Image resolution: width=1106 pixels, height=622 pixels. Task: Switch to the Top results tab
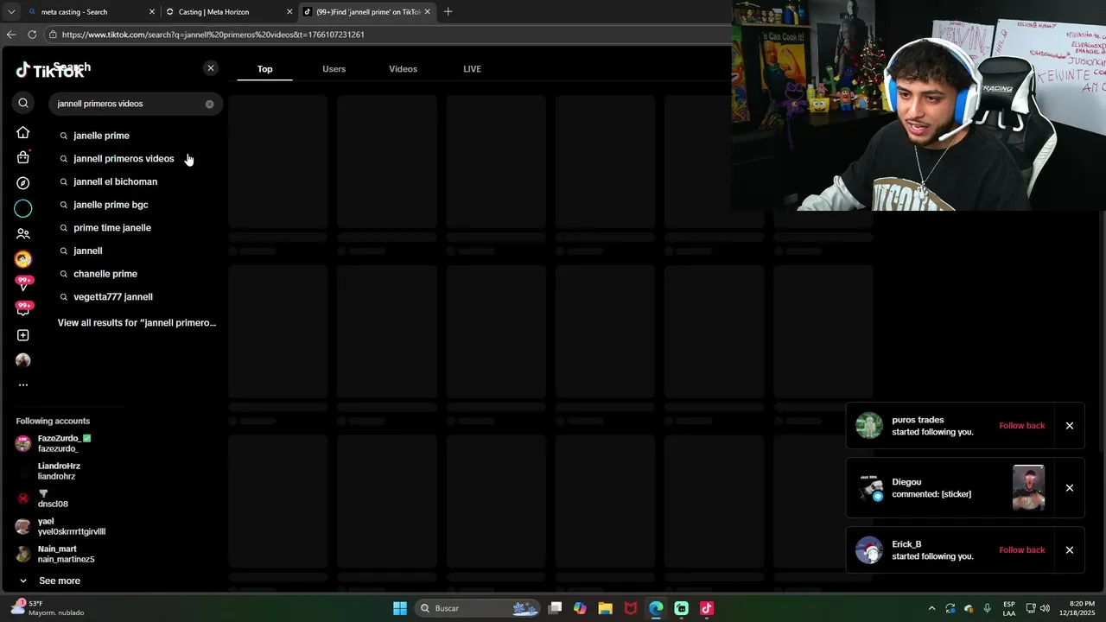[x=264, y=69]
